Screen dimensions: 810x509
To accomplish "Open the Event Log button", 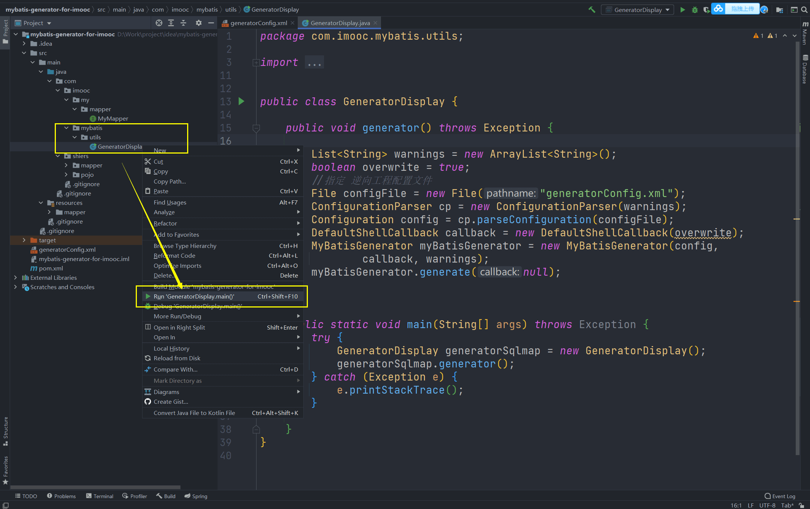I will pos(780,496).
